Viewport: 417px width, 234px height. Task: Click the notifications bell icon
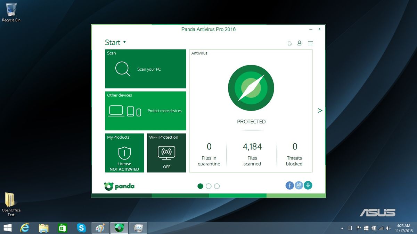coord(290,43)
